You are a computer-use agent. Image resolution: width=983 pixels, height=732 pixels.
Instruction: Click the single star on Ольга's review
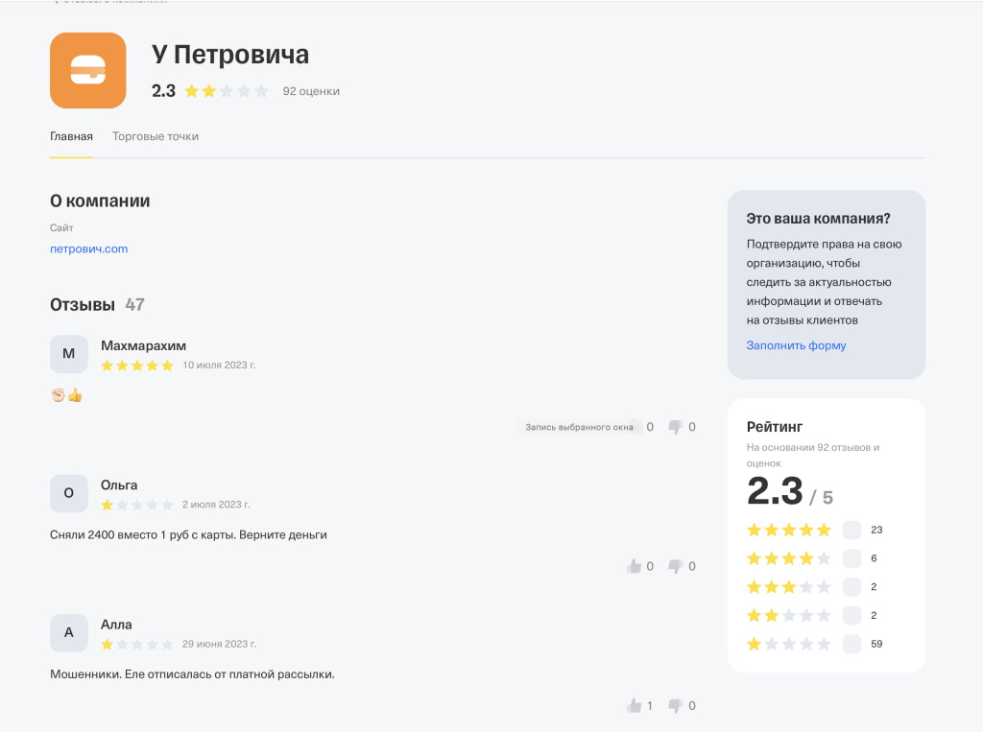point(108,503)
